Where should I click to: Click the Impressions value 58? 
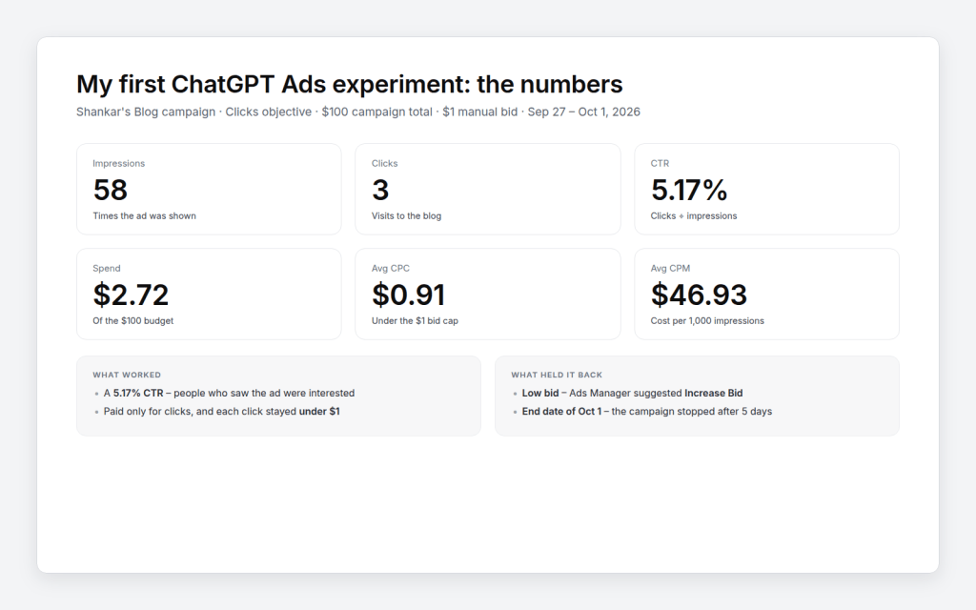111,190
